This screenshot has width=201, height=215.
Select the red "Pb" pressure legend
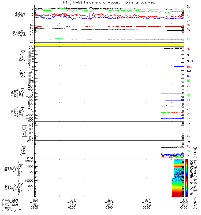click(189, 146)
